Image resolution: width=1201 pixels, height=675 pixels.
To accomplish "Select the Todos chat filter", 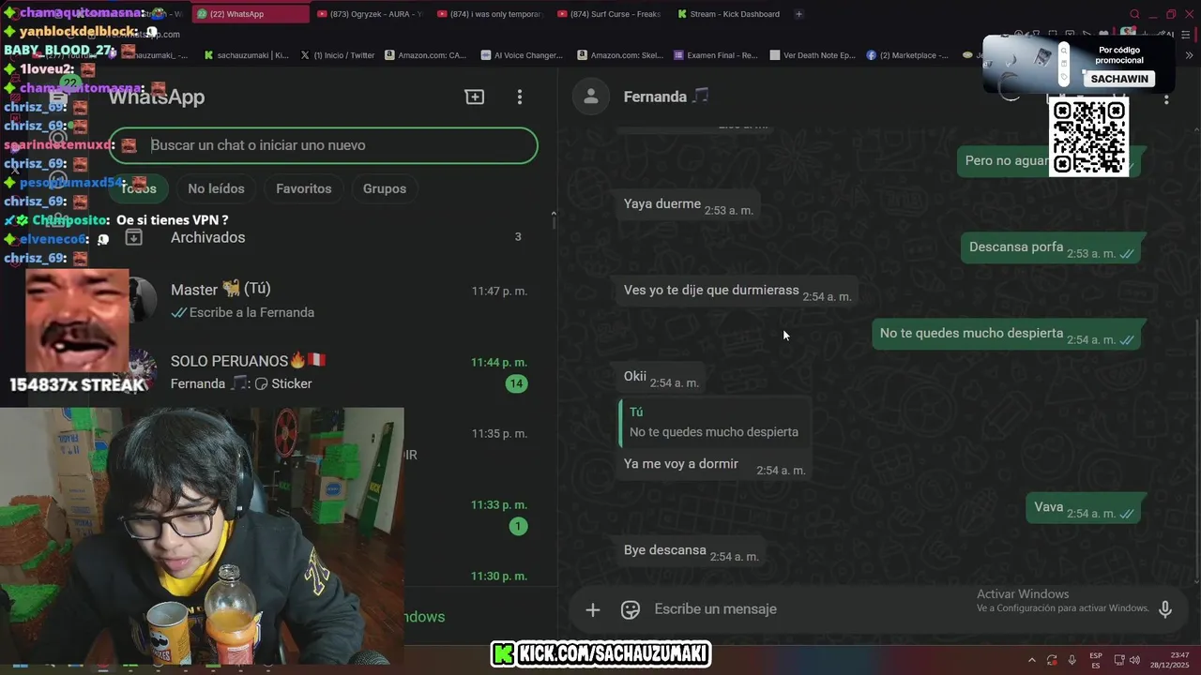I will [x=138, y=188].
